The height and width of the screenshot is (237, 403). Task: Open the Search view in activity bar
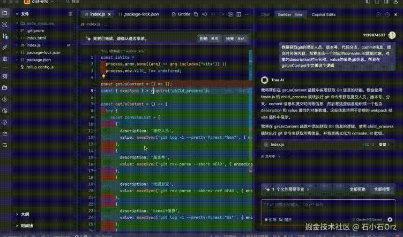coord(5,25)
